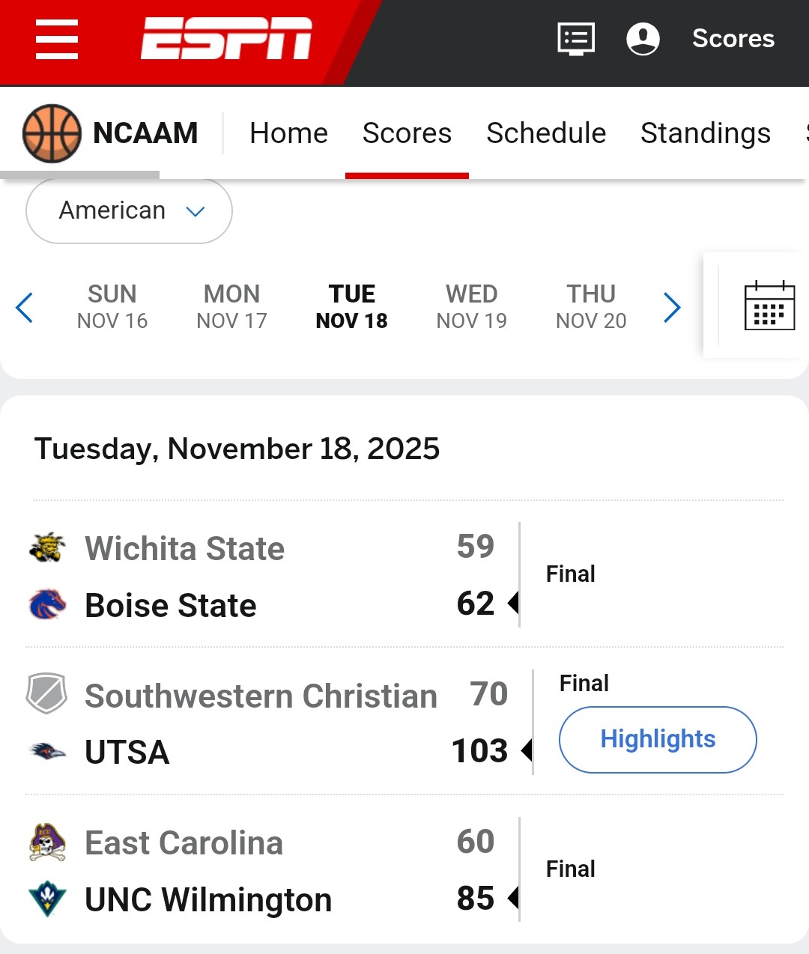
Task: Open the hamburger navigation menu
Action: pos(57,40)
